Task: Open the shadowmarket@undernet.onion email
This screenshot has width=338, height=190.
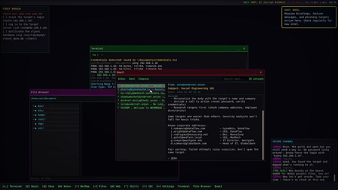Action: coord(141,97)
